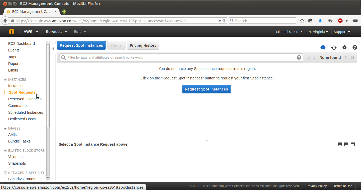Viewport: 361px width, 190px height.
Task: Click the AWS orange cube logo
Action: [x=12, y=31]
